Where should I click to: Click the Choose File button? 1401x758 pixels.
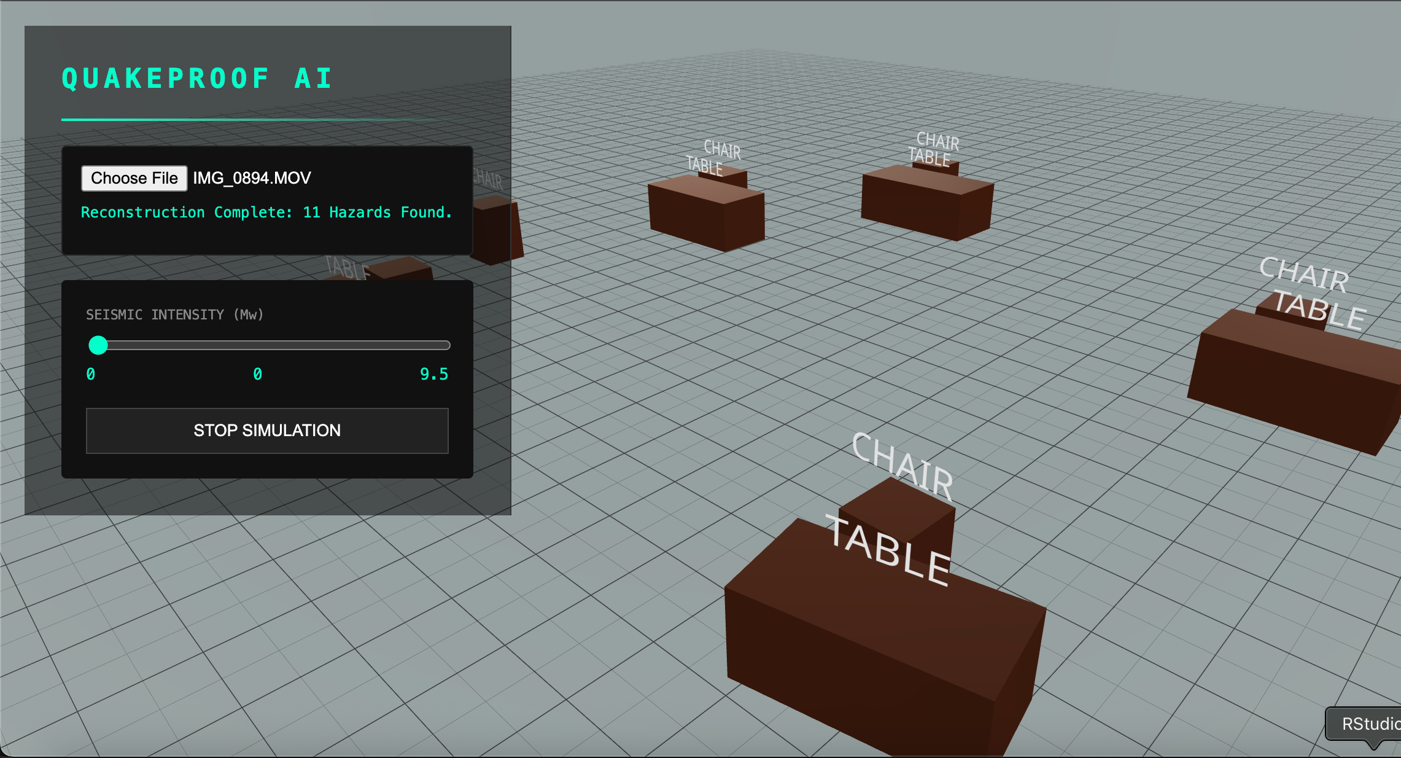pyautogui.click(x=134, y=178)
